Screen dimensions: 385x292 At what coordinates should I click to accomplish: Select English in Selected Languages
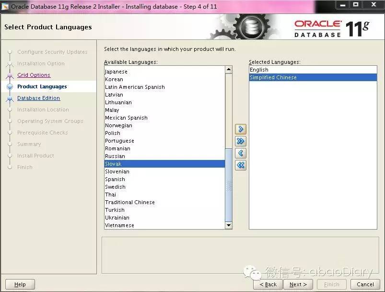(x=313, y=70)
